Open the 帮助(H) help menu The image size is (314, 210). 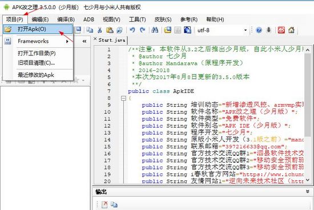(215, 19)
